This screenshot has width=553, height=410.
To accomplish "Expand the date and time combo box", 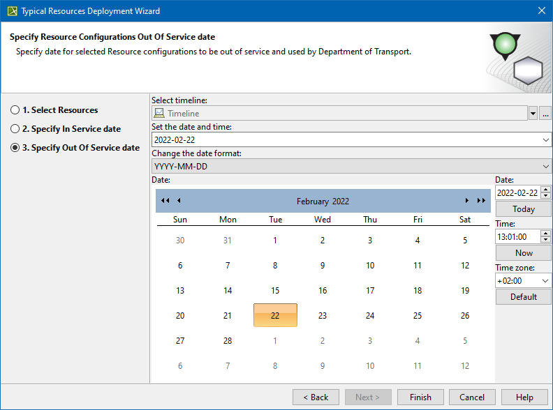I will pyautogui.click(x=545, y=140).
